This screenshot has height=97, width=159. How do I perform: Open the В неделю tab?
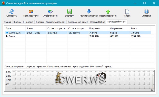click(28, 22)
